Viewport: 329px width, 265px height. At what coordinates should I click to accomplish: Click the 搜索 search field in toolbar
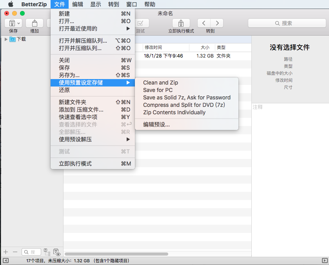click(287, 23)
